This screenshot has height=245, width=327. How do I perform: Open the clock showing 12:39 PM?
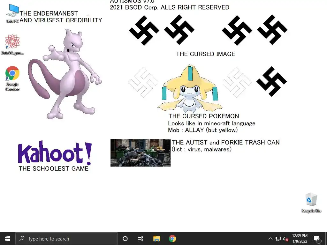(300, 239)
